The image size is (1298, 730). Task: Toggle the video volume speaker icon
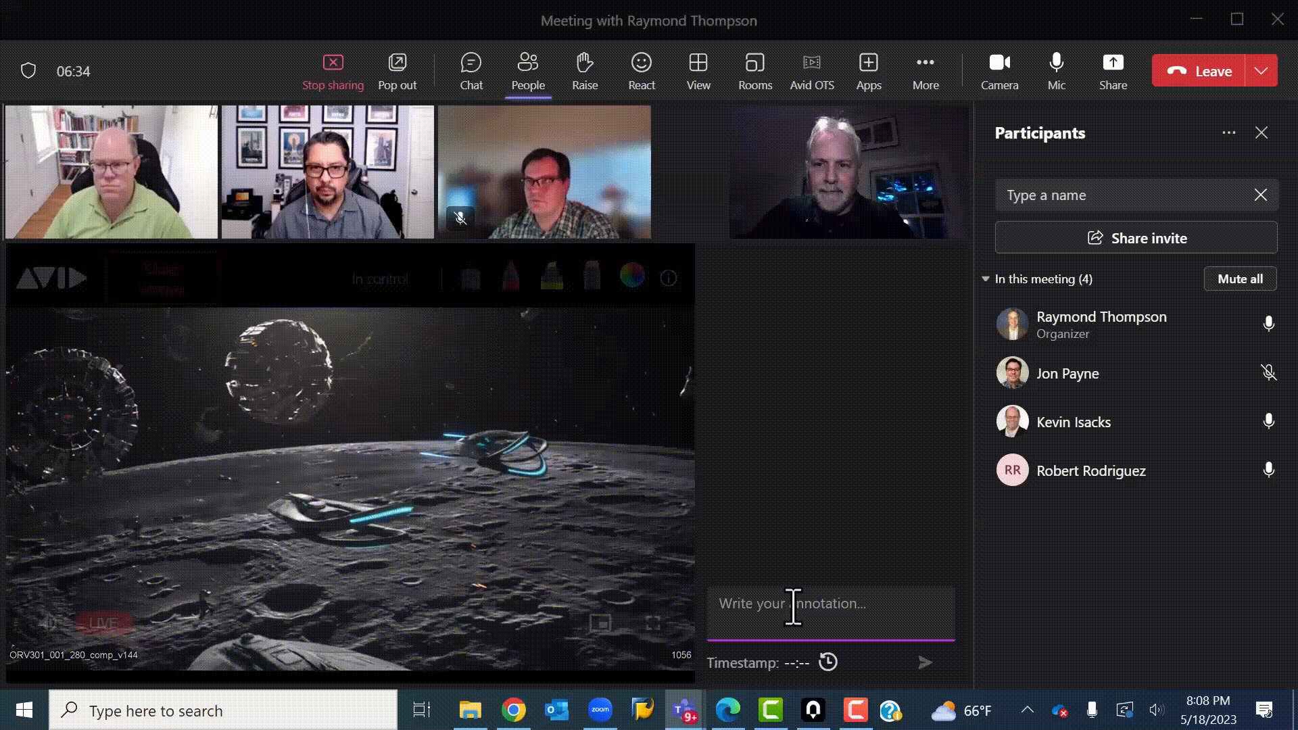(48, 623)
